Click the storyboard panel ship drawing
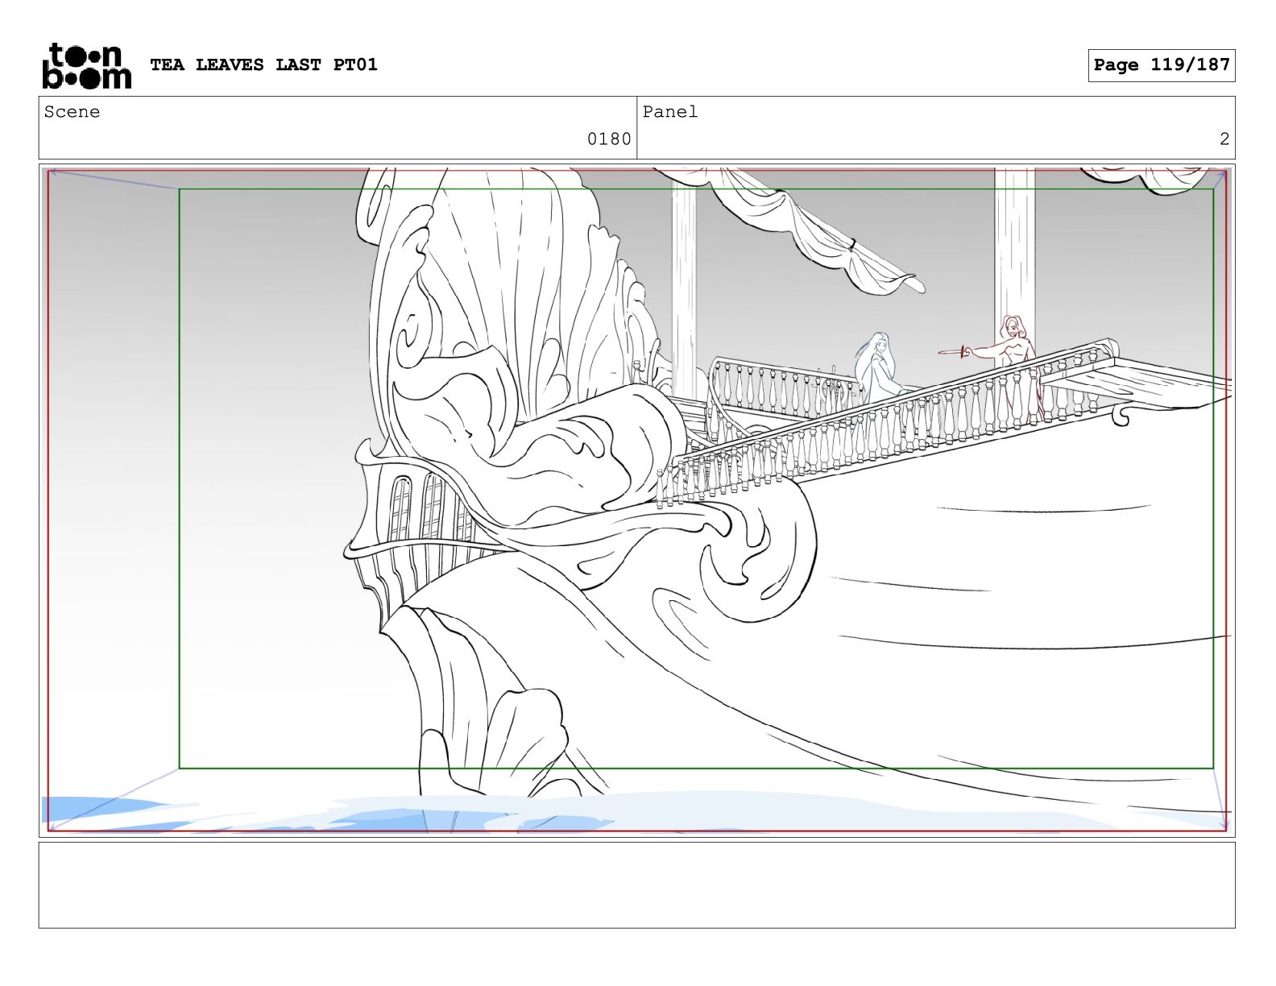 (636, 500)
